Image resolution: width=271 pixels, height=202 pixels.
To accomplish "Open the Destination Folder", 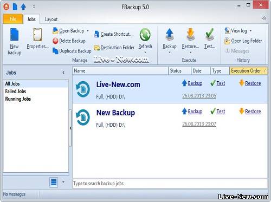I will pos(114,48).
